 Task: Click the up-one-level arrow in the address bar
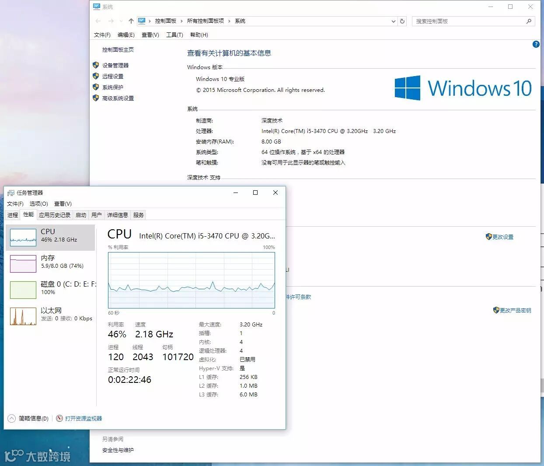tap(131, 21)
